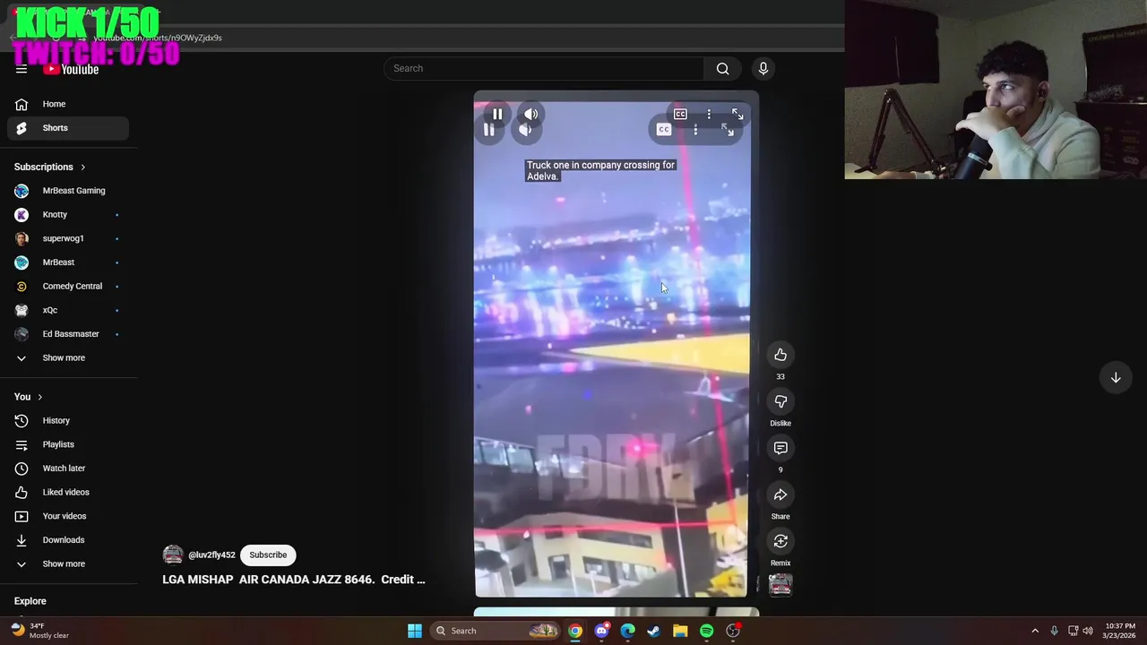The image size is (1147, 645).
Task: Open File Explorer from the taskbar
Action: (x=680, y=631)
